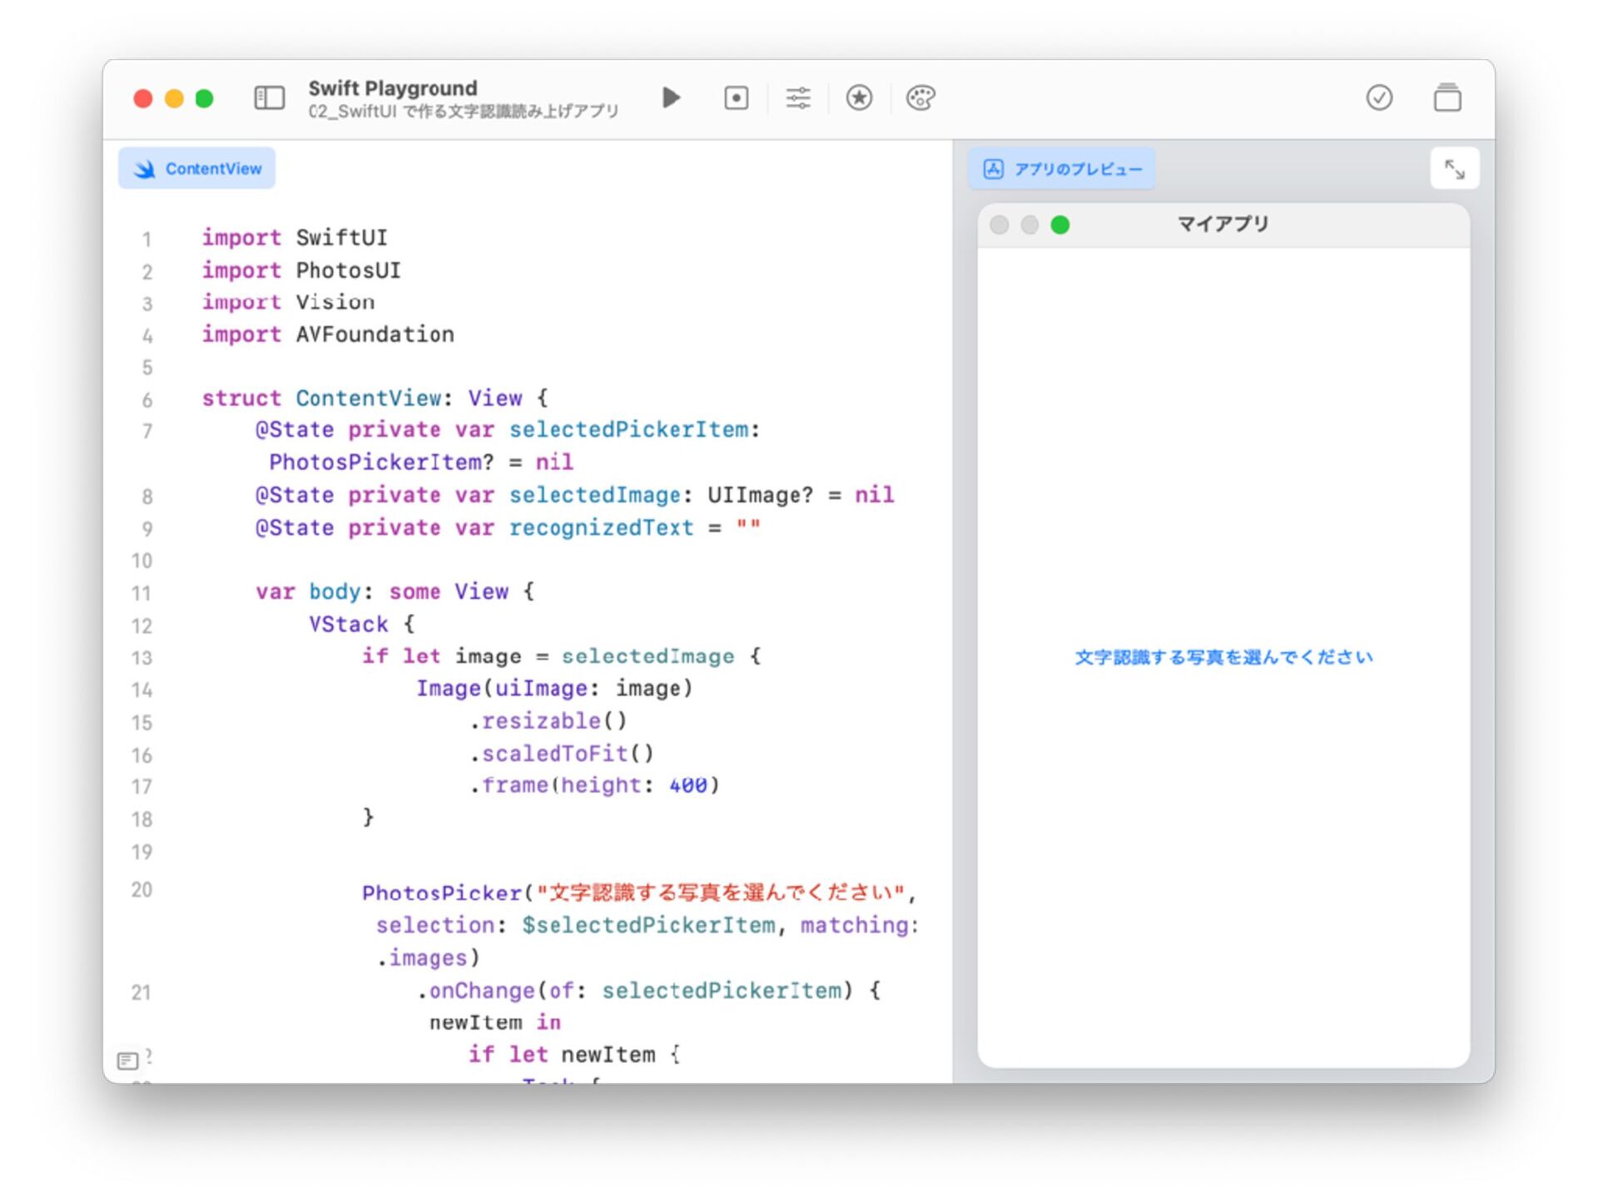Click the checkmark circle icon
The image size is (1598, 1198).
coord(1379,98)
